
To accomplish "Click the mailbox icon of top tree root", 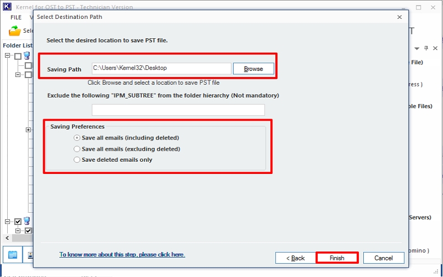I will tap(27, 56).
